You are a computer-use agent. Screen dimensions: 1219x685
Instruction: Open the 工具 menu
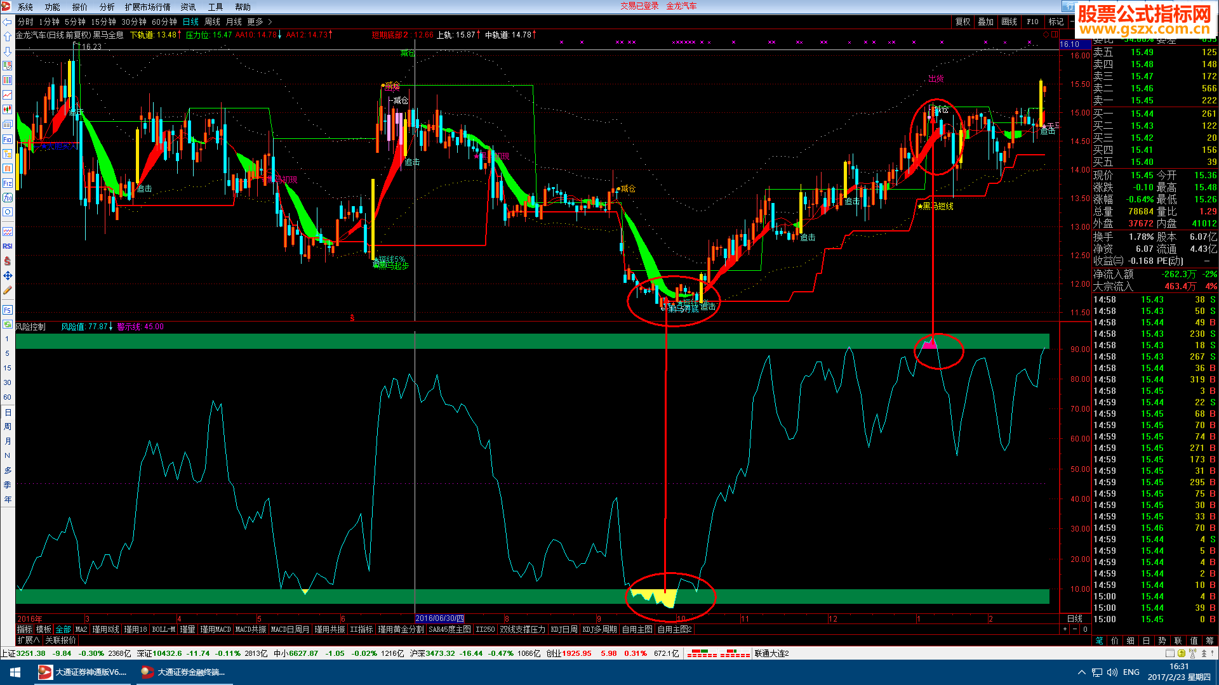point(215,7)
